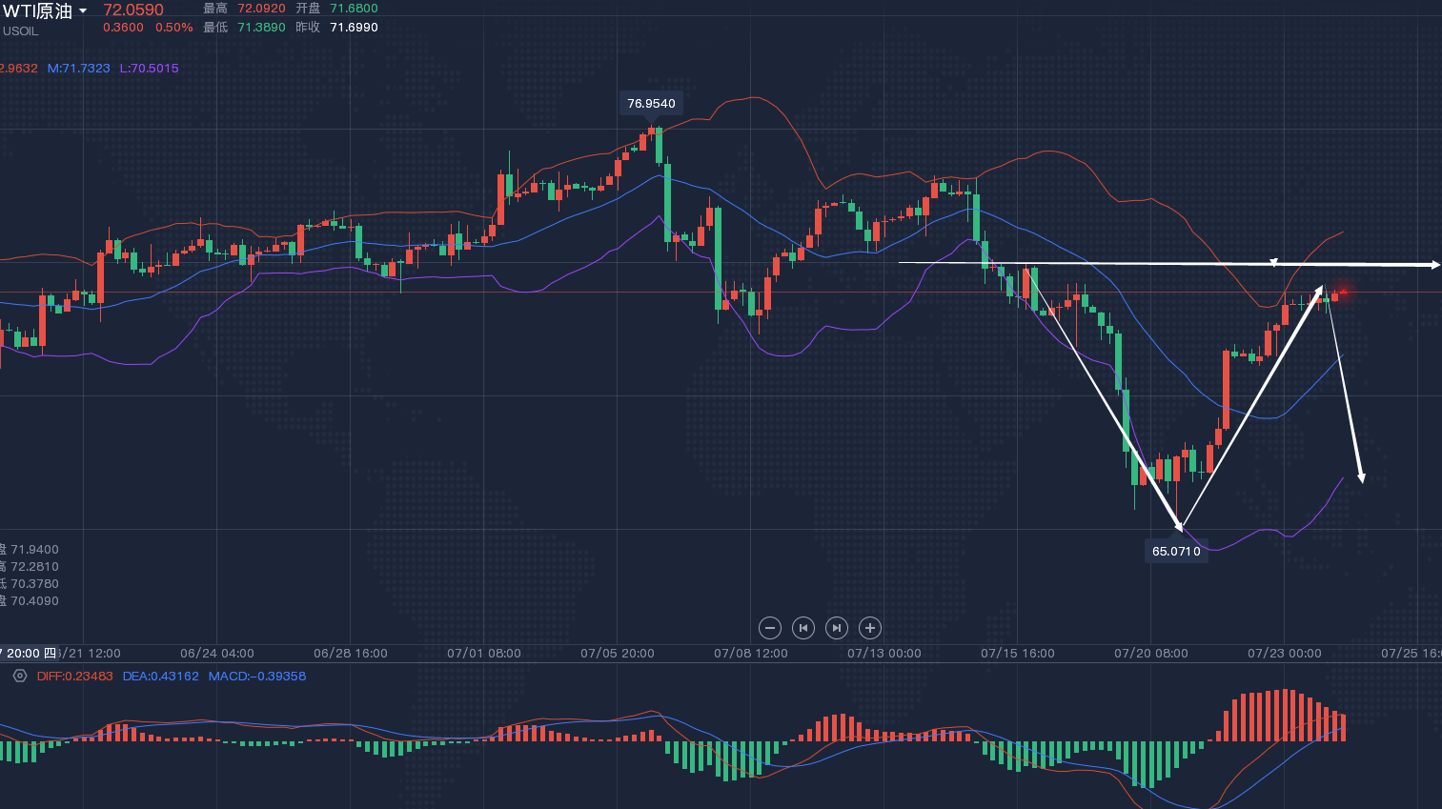The height and width of the screenshot is (809, 1442).
Task: Open MACD indicator settings hexagon icon
Action: coord(20,676)
